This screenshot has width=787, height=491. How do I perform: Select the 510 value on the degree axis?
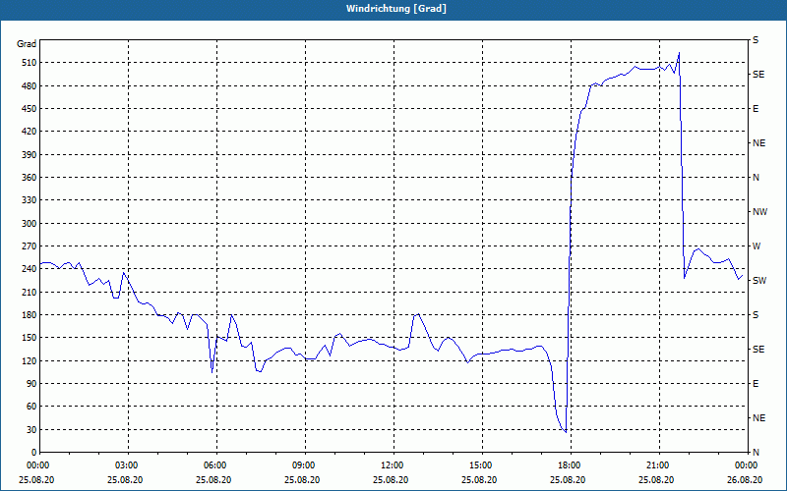[30, 63]
